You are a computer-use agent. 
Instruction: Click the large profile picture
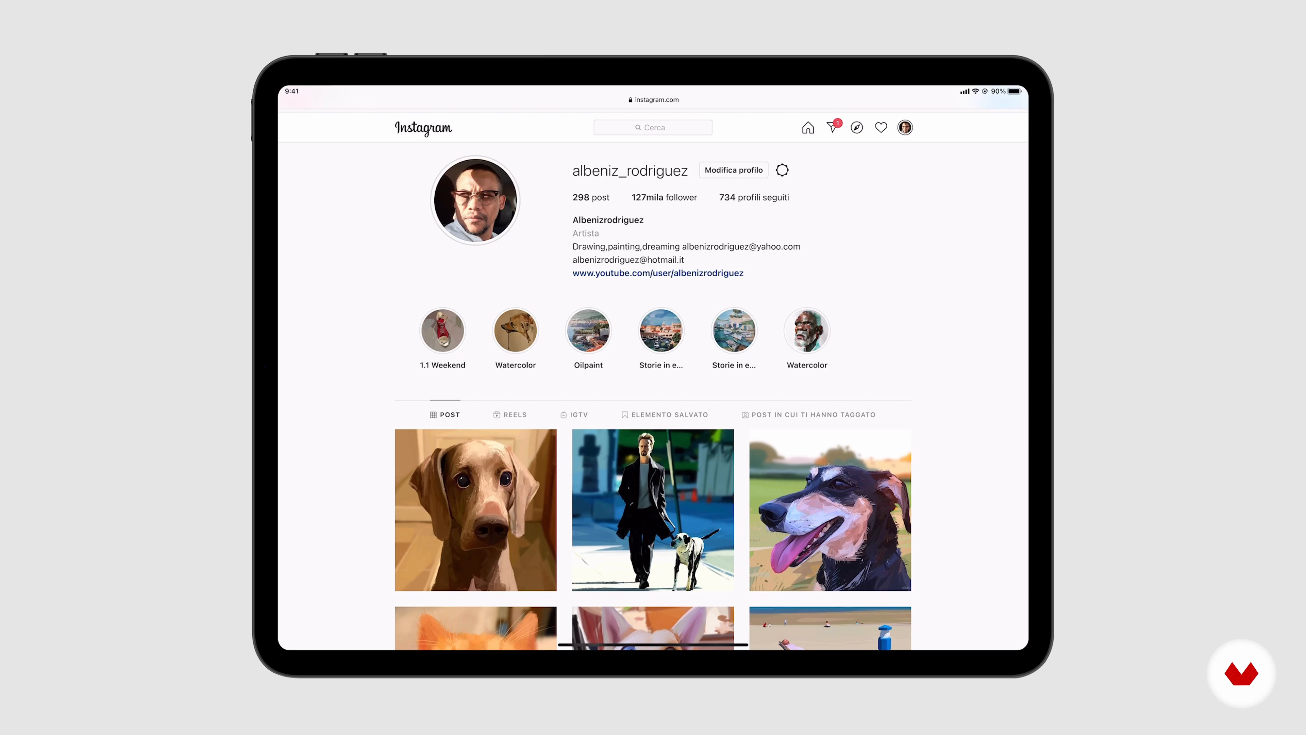click(475, 200)
